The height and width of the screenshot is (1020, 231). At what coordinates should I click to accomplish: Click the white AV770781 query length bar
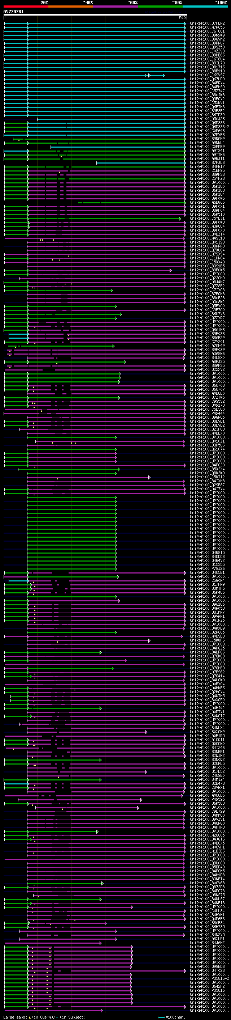pos(95,15)
